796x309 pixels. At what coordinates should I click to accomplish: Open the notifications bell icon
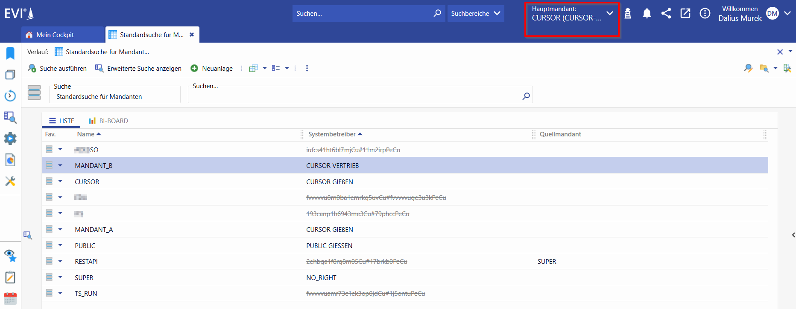[x=647, y=14]
